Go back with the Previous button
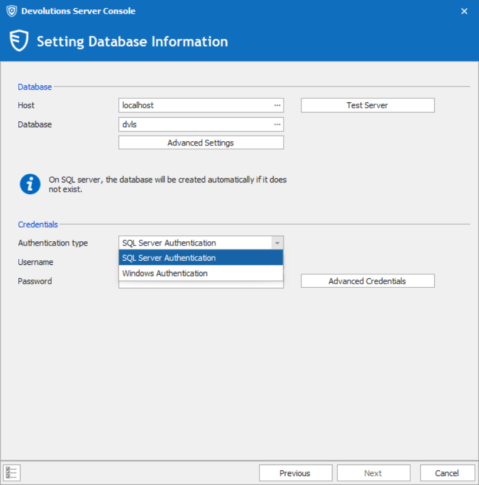Screen dimensions: 479x485 point(295,473)
